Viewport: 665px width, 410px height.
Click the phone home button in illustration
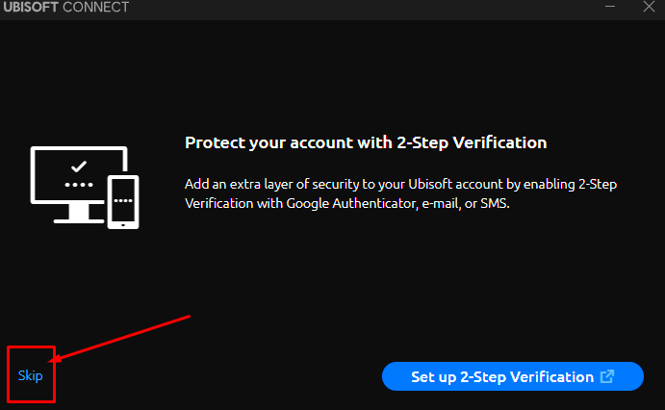click(x=123, y=225)
